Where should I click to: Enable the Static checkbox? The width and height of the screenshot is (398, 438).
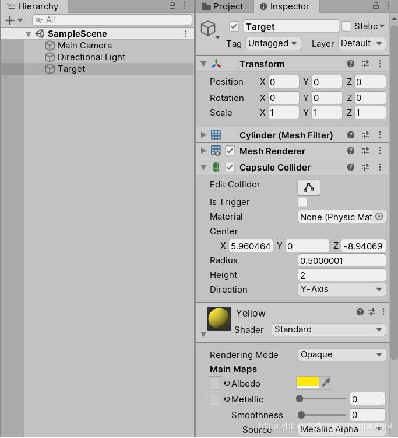coord(346,26)
